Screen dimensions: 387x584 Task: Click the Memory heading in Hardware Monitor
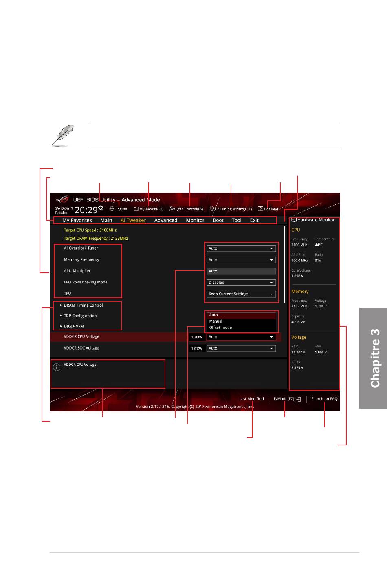click(300, 292)
